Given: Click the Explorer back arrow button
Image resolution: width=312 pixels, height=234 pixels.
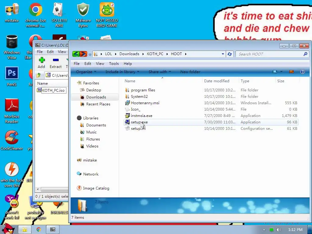Looking at the screenshot, I should tap(76, 54).
